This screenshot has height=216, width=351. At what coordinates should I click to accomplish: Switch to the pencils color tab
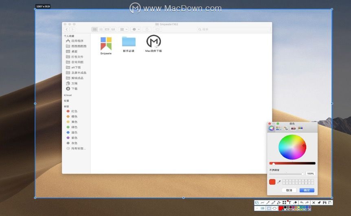[301, 129]
